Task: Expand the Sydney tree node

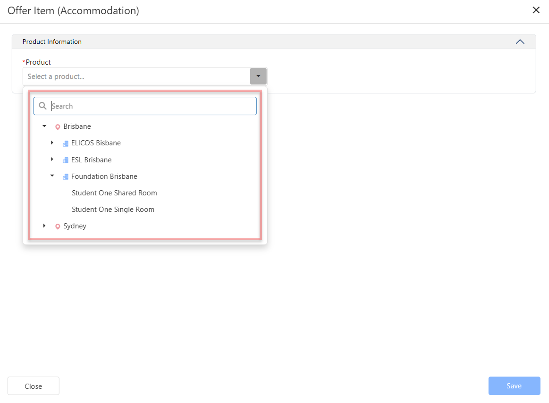Action: click(x=44, y=226)
